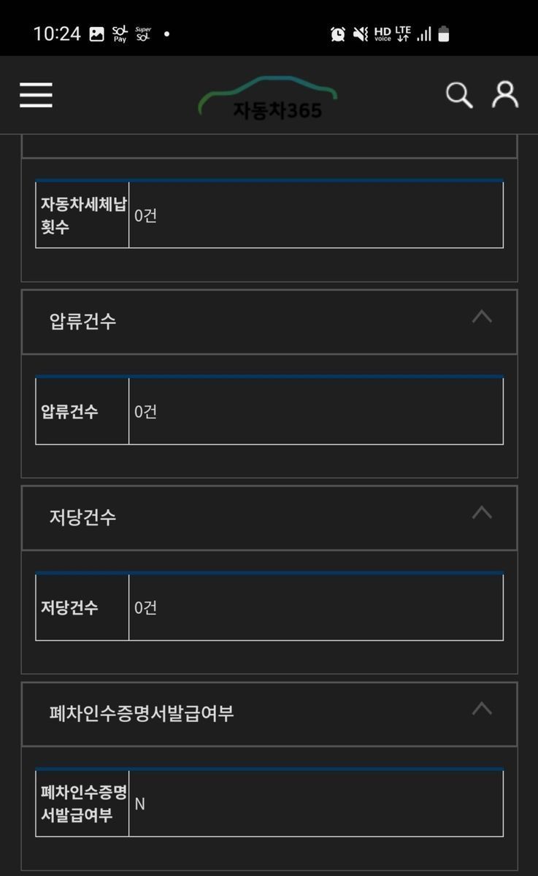The image size is (538, 876).
Task: Collapse the 저당건수 section chevron
Action: [482, 513]
